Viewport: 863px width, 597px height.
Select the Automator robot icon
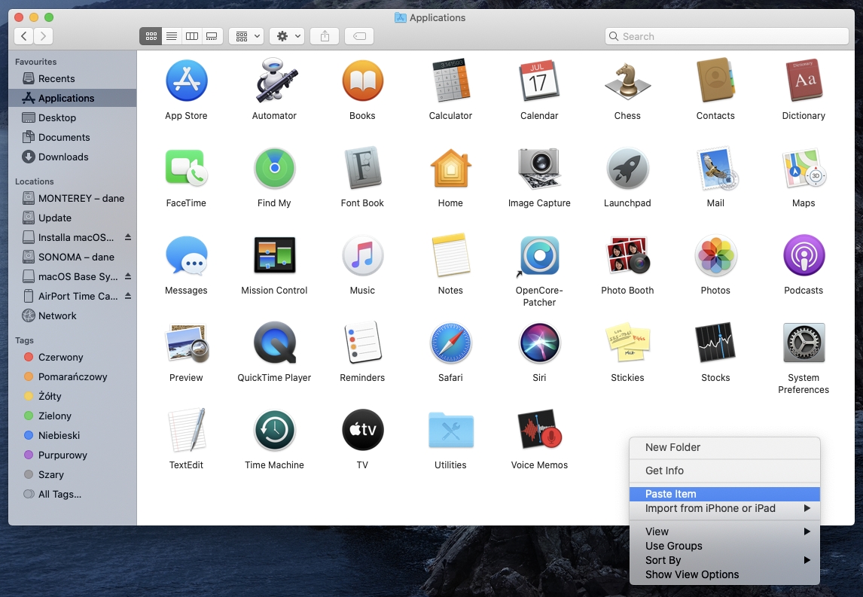tap(275, 81)
